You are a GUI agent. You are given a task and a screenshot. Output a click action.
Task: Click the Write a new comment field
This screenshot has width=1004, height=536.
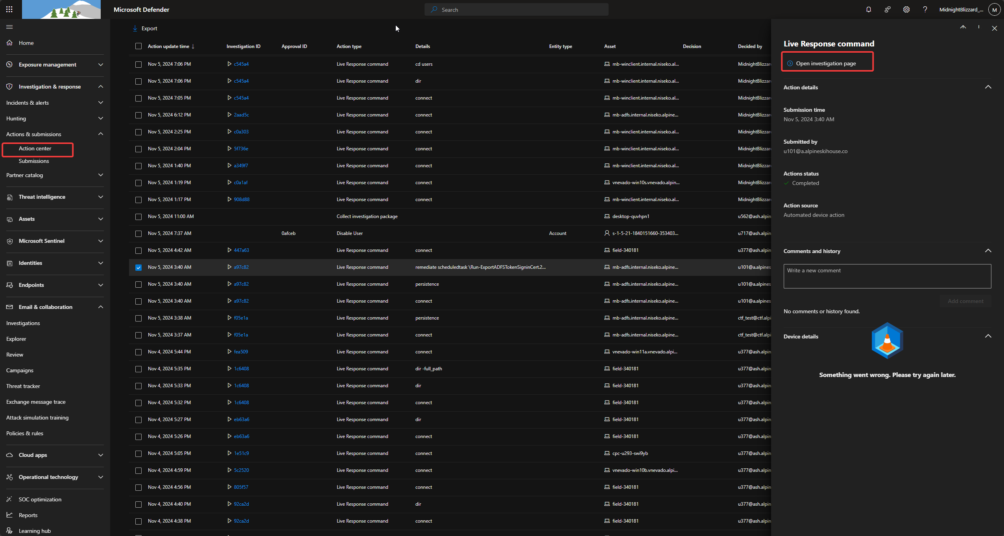(x=886, y=276)
